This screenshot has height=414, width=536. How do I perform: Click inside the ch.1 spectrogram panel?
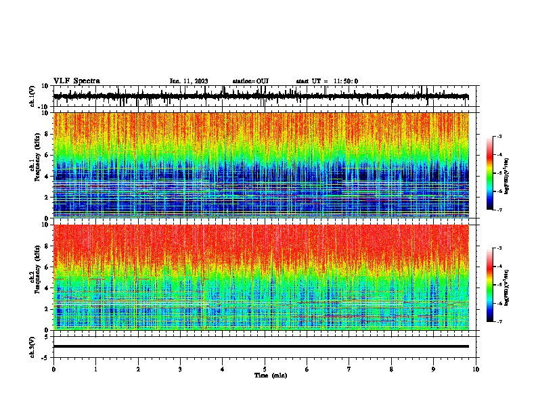[x=261, y=165]
